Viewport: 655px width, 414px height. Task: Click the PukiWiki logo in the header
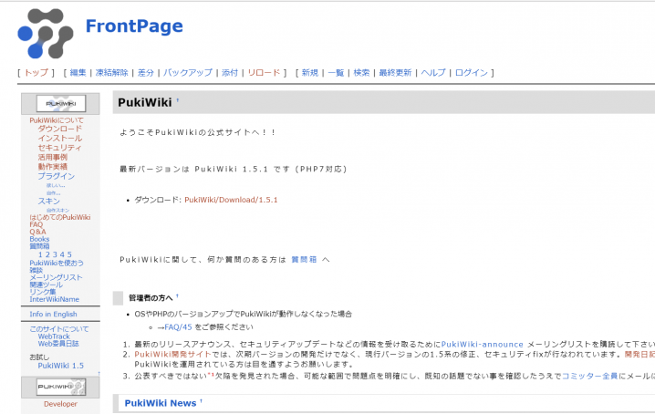(x=45, y=33)
